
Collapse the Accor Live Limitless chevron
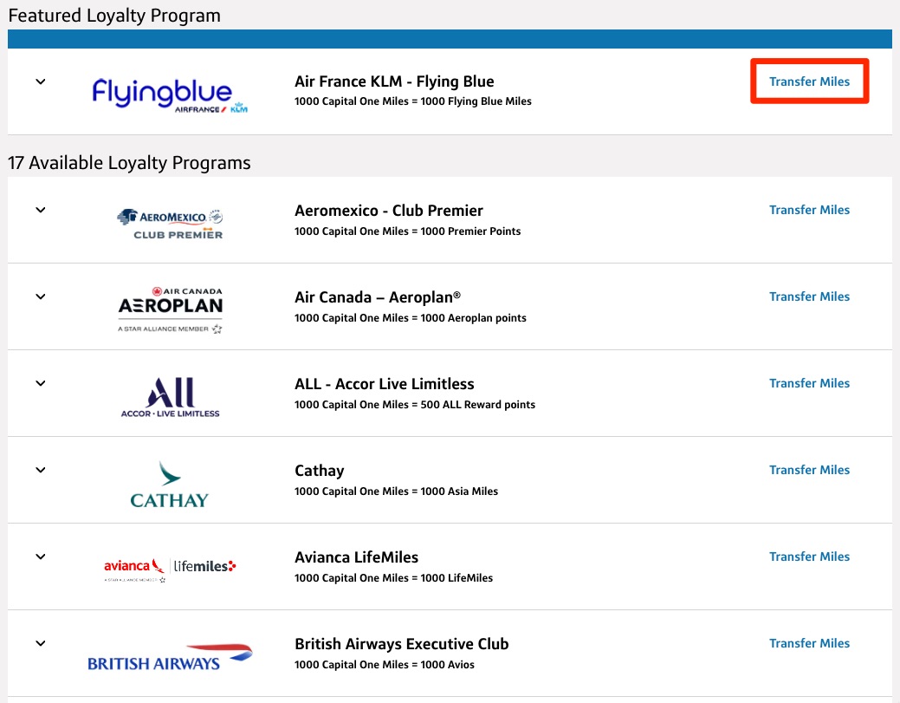(x=40, y=383)
